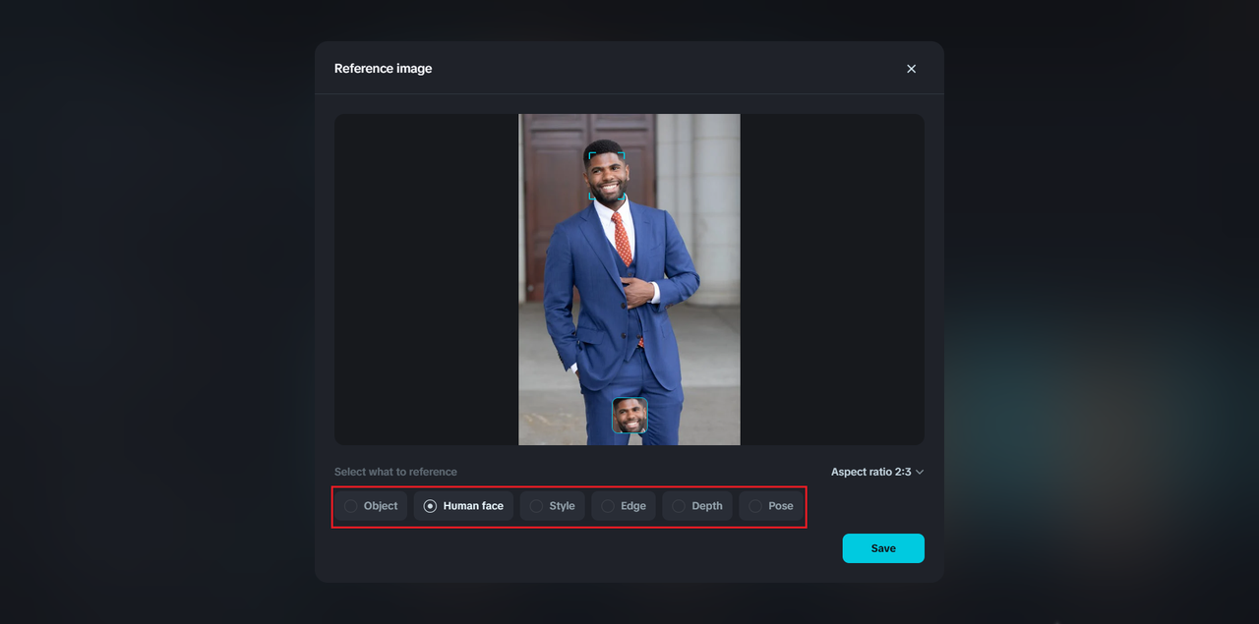1259x624 pixels.
Task: Switch the reference type to Depth
Action: [697, 506]
